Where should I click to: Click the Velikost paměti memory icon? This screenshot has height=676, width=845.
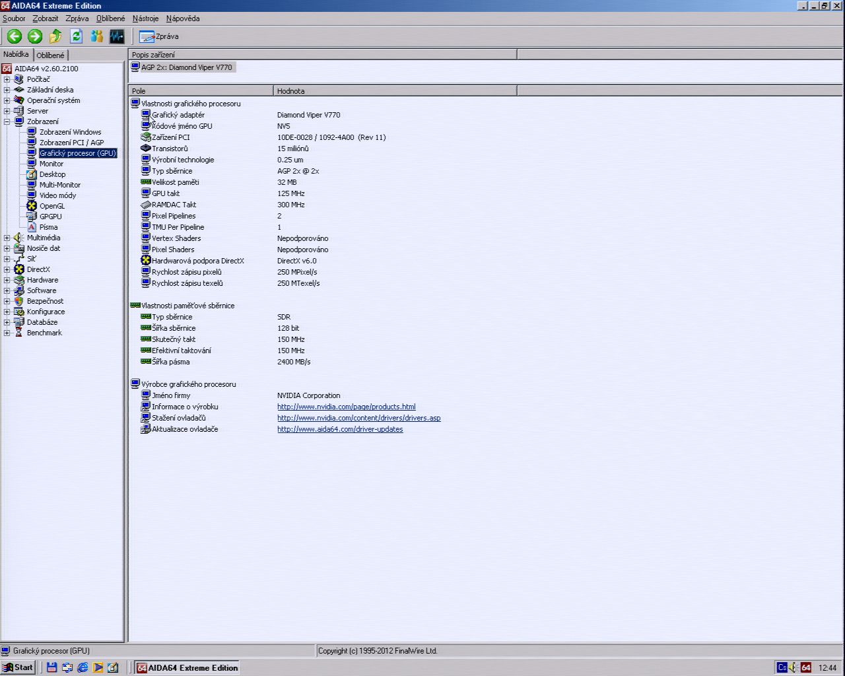(147, 182)
